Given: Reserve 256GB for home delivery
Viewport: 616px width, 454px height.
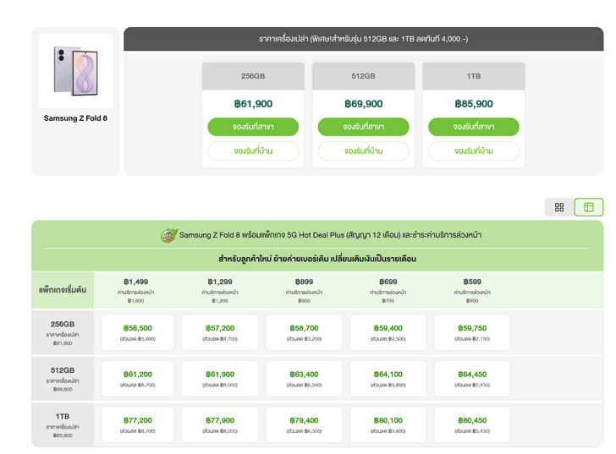Looking at the screenshot, I should pyautogui.click(x=253, y=151).
